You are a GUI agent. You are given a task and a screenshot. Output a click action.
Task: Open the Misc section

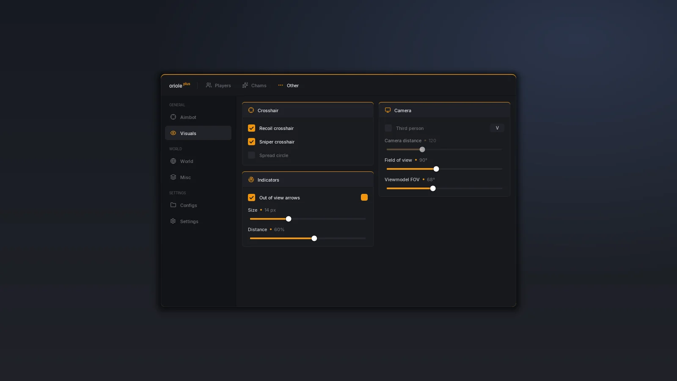click(198, 177)
